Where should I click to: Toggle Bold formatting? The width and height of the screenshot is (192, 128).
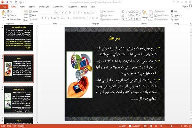pyautogui.click(x=42, y=18)
